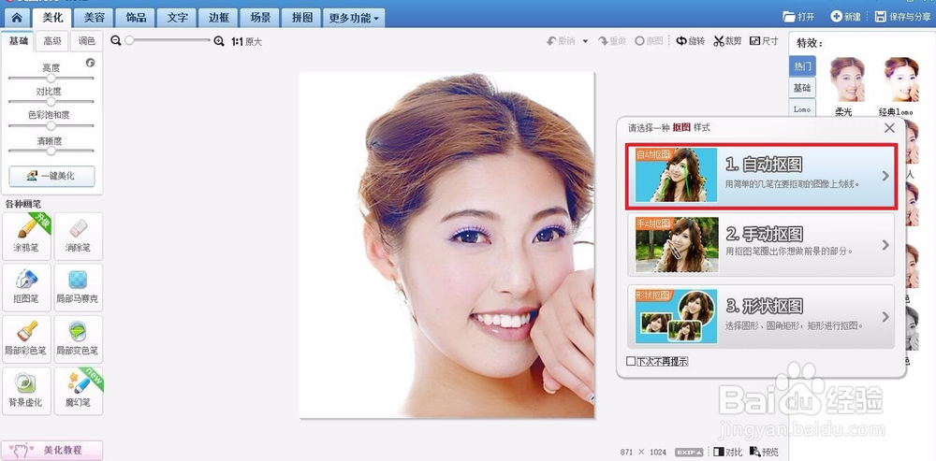
Task: Go to the home icon tab
Action: [x=17, y=18]
